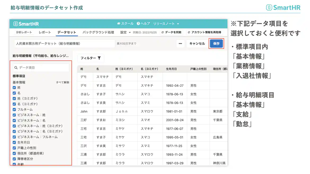Click the すべて解除 link for 基本情報
Viewport: 310px width, 174px height.
click(63, 82)
